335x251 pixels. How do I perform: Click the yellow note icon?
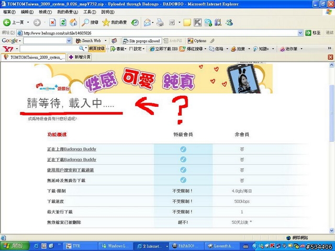point(187,22)
